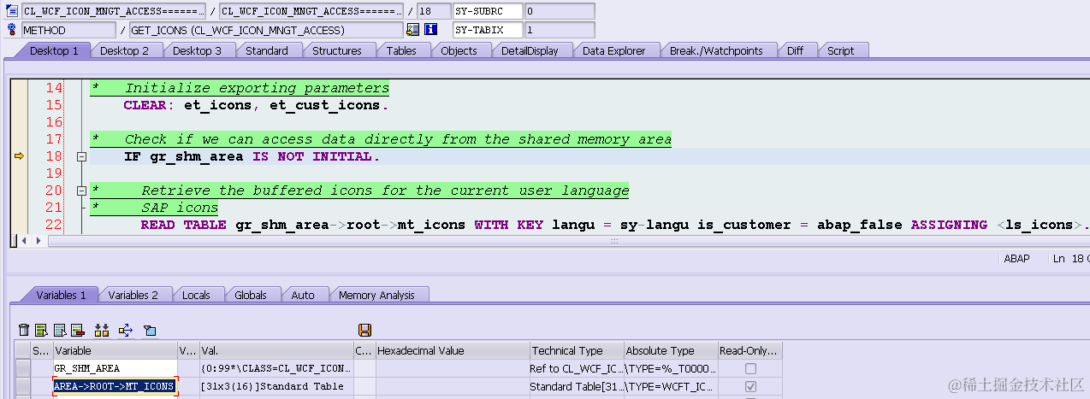Click the SY-SUBRC value field showing 0

pyautogui.click(x=559, y=11)
